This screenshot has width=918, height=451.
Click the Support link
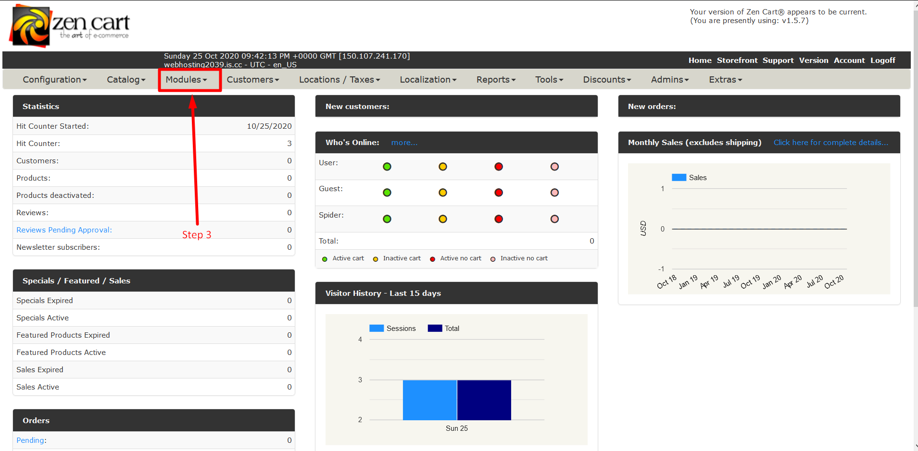click(x=778, y=61)
